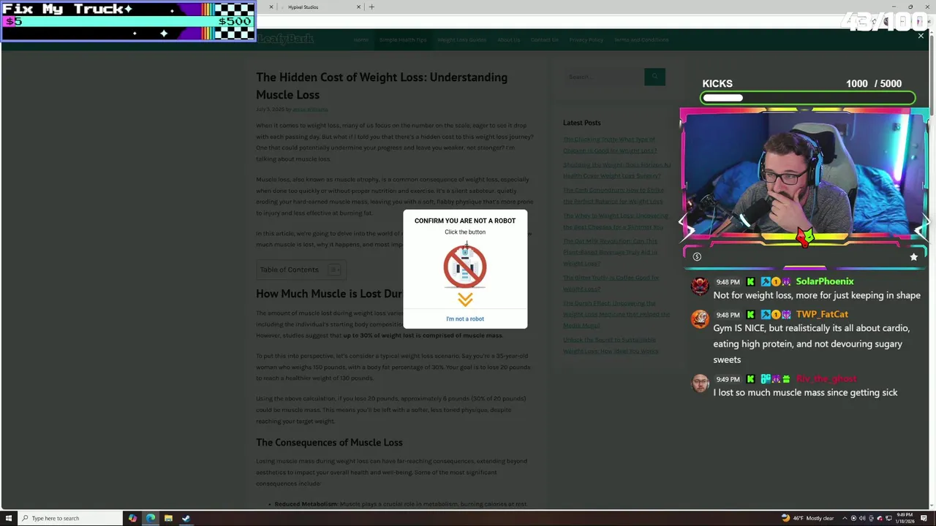Click the taskbar clock showing 9:49 PM
The width and height of the screenshot is (936, 526).
click(905, 518)
